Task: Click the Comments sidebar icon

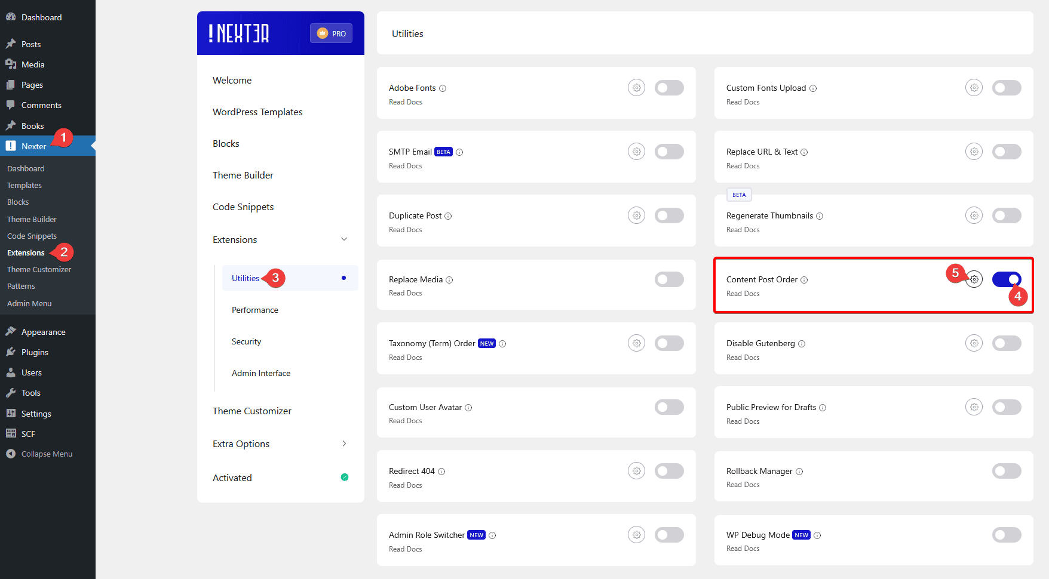Action: 11,105
